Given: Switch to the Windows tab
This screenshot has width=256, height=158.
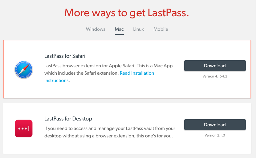Looking at the screenshot, I should click(x=95, y=29).
